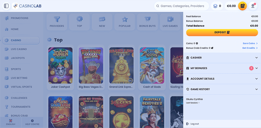Expand the Account Details chevron
Screen dimensions: 261x128
(256, 79)
